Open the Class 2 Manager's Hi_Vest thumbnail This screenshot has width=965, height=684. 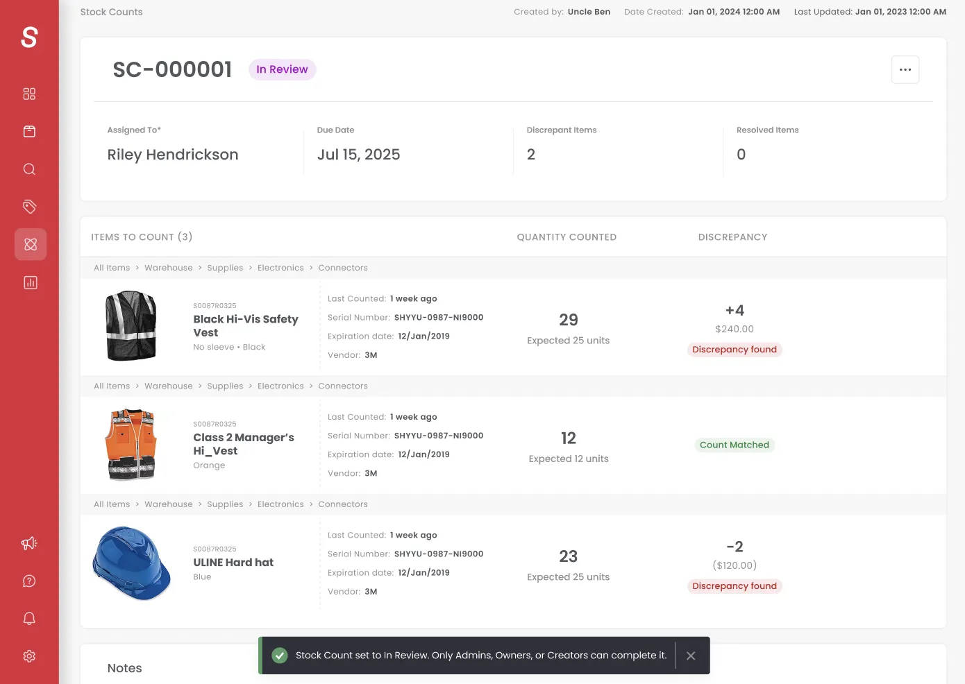pos(131,445)
